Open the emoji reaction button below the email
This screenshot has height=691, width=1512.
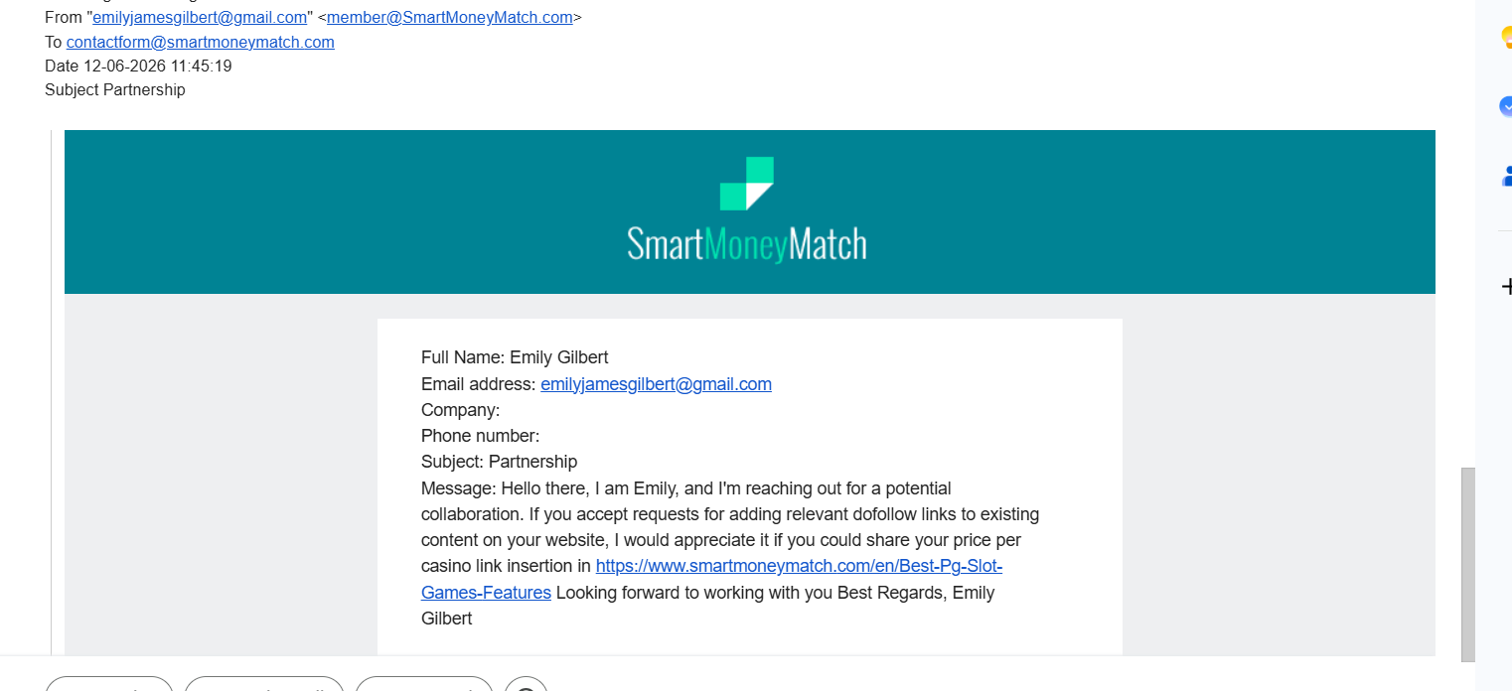526,684
